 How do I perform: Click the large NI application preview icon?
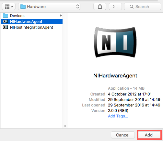[115, 42]
